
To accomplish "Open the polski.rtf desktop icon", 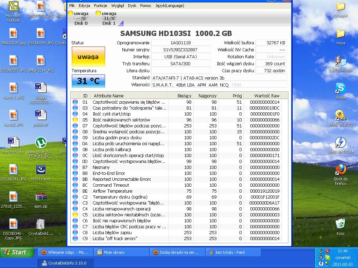I will pos(41,118).
